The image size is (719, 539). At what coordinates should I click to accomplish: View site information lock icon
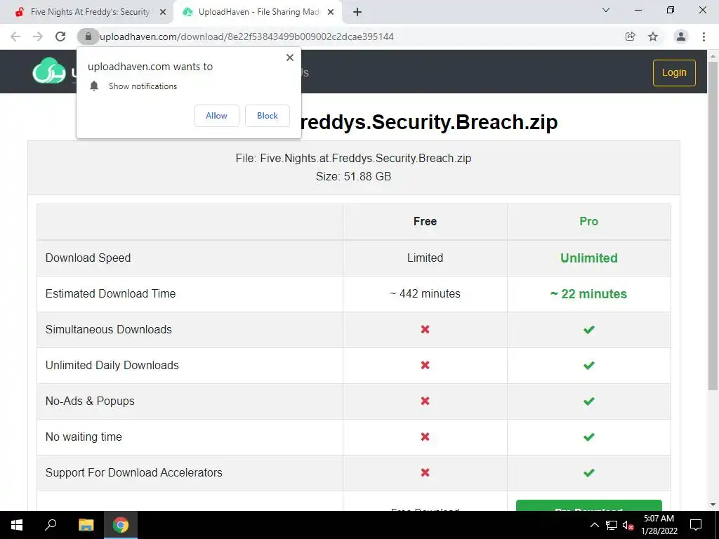coord(88,36)
